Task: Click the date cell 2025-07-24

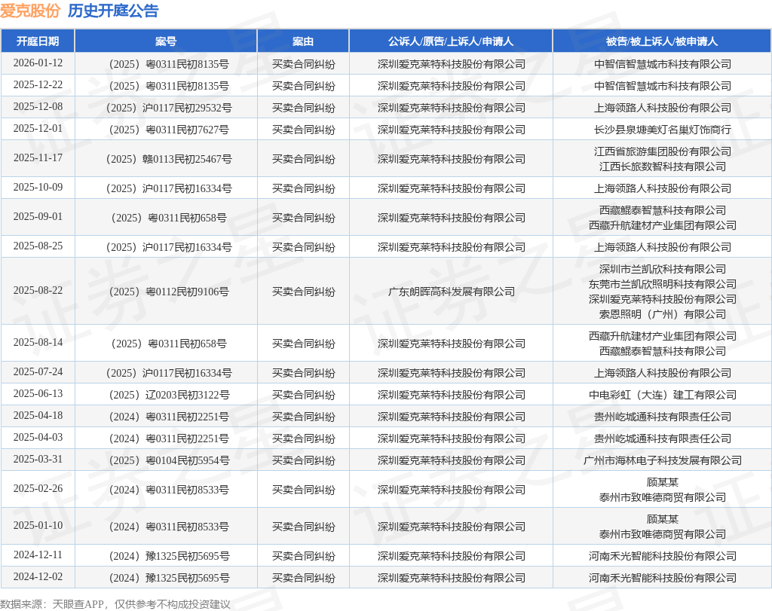Action: pyautogui.click(x=38, y=372)
